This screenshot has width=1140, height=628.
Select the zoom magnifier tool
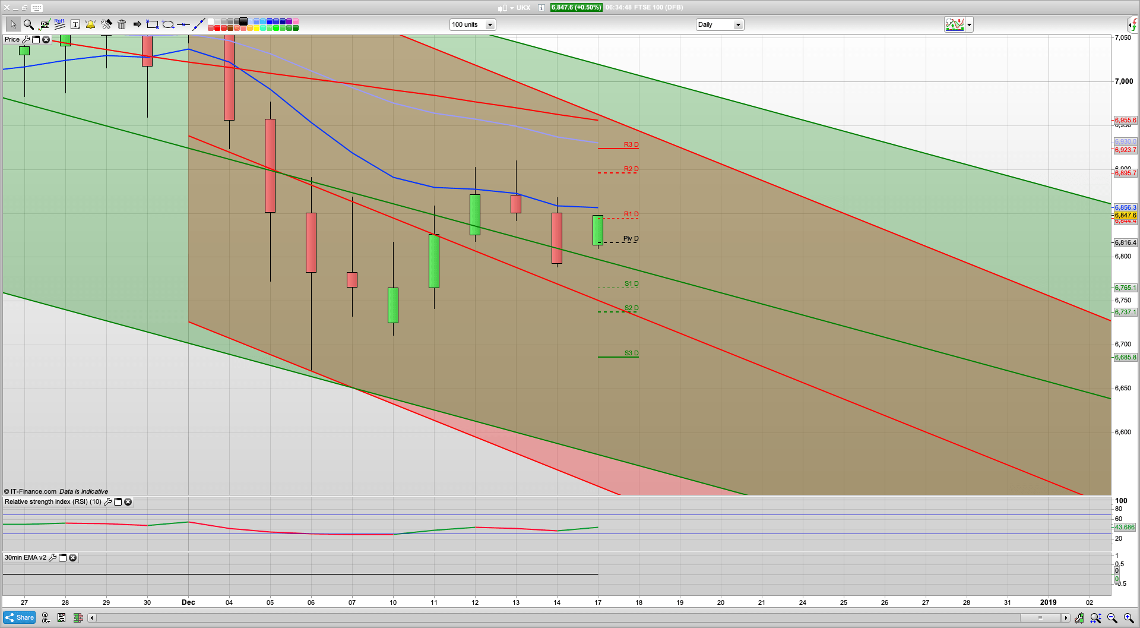[28, 24]
